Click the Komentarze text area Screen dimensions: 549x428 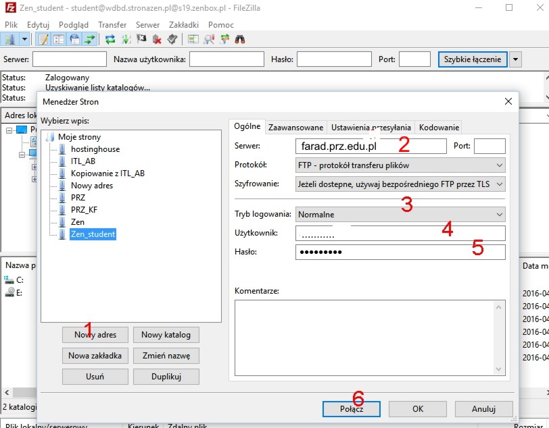(x=370, y=338)
